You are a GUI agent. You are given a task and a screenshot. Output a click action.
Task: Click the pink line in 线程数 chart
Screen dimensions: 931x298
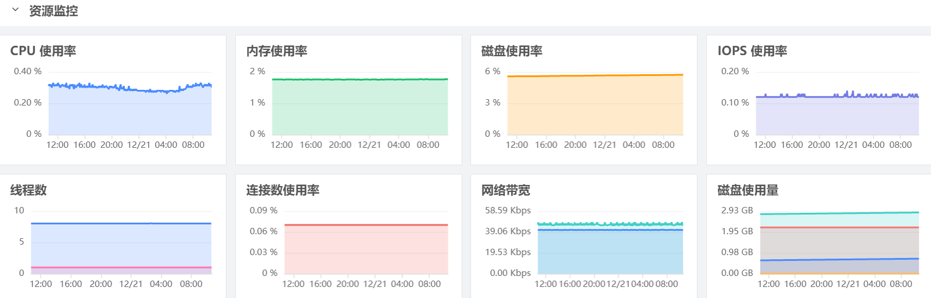121,267
